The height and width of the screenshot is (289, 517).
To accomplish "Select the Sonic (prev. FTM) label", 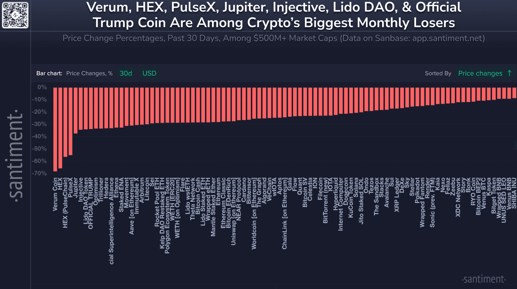I will pyautogui.click(x=433, y=203).
